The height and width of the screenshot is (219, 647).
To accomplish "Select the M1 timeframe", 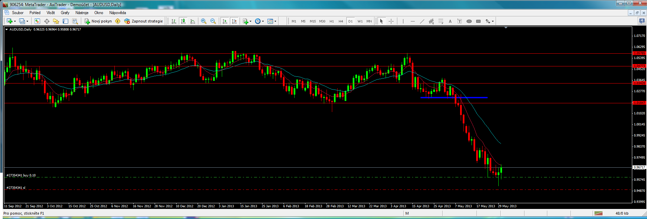I will point(294,21).
